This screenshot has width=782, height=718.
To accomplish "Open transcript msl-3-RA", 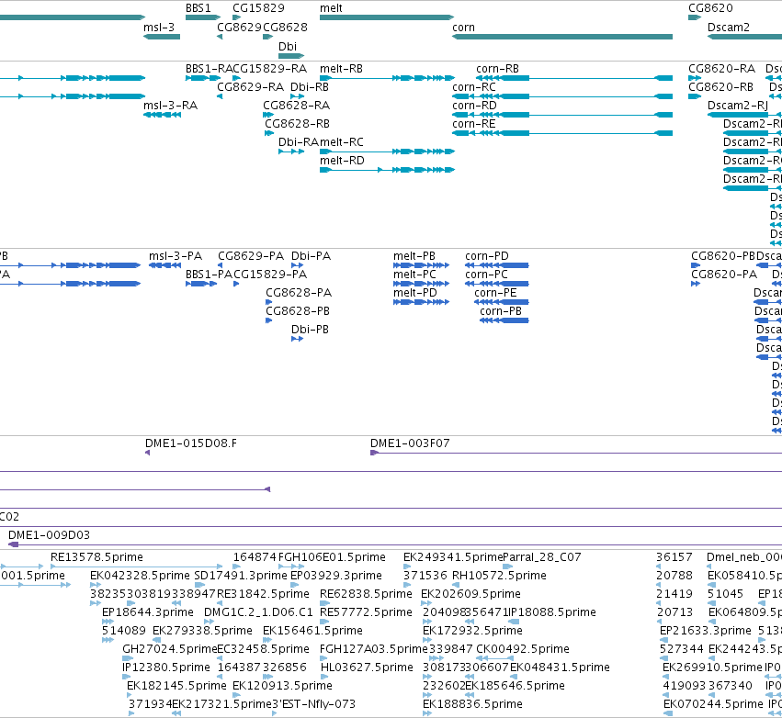I will [x=171, y=106].
